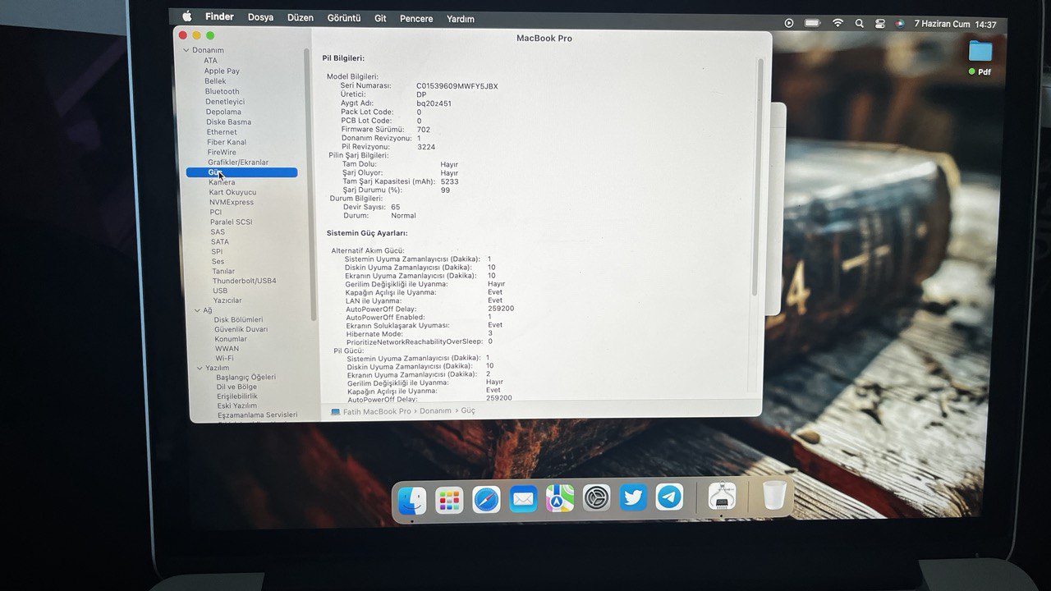Image resolution: width=1051 pixels, height=591 pixels.
Task: Select Depolama in the sidebar
Action: [x=223, y=112]
